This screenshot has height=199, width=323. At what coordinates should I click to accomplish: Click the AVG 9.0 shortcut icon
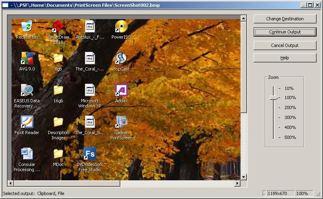click(x=27, y=58)
